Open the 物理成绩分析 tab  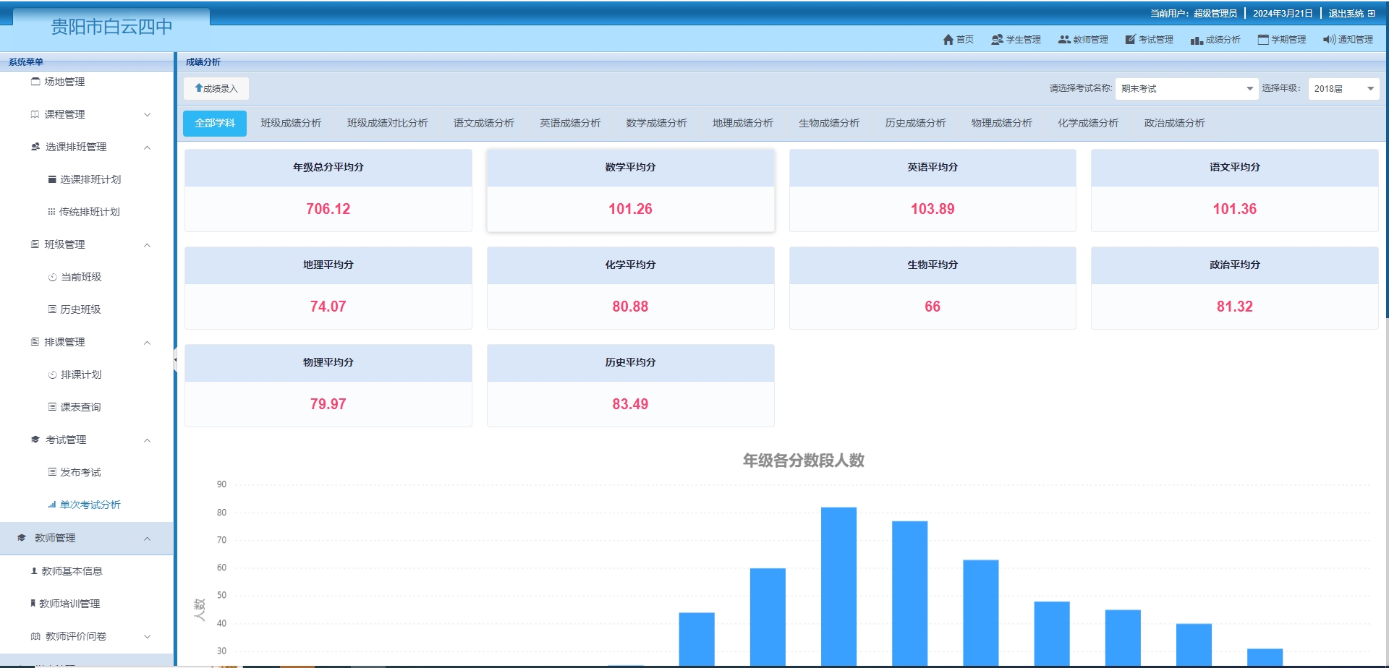(x=1002, y=123)
